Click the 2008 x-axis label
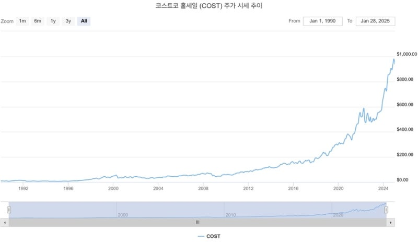The height and width of the screenshot is (244, 418). tap(203, 188)
